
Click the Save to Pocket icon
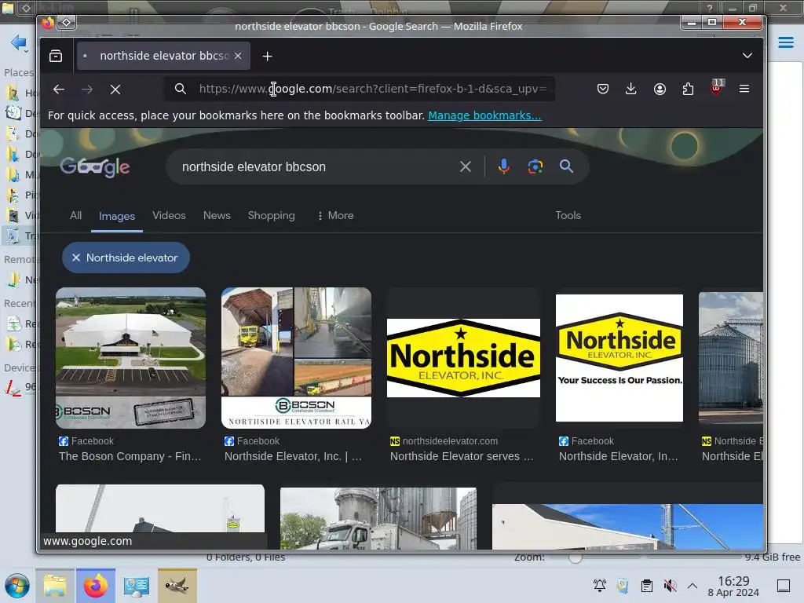603,89
